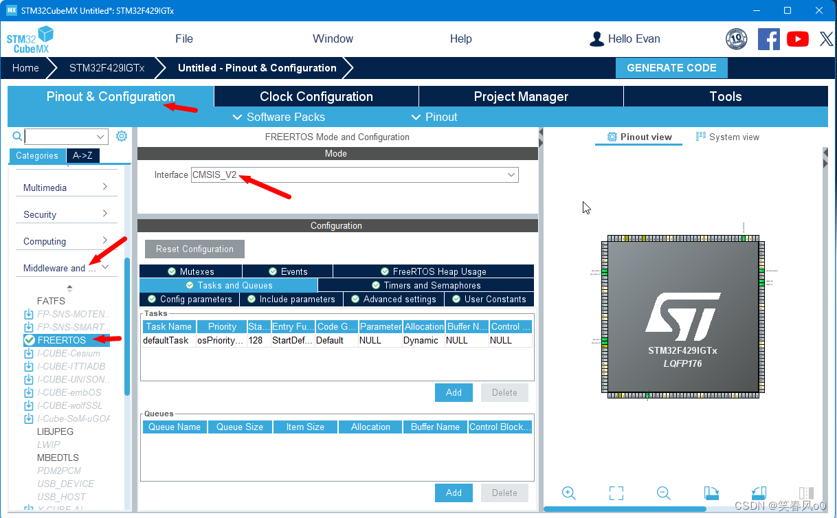Switch to Project Manager tab
This screenshot has height=518, width=837.
tap(521, 96)
